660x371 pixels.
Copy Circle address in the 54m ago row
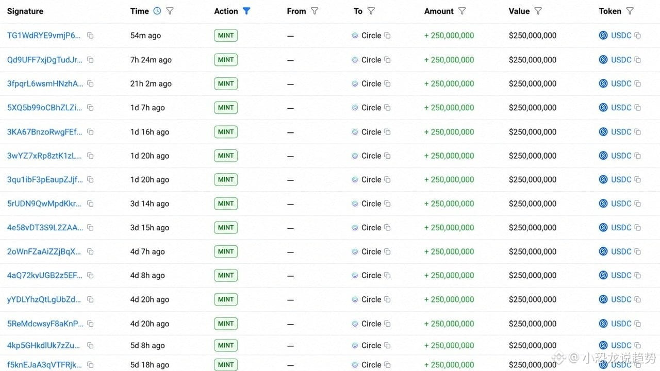coord(387,36)
